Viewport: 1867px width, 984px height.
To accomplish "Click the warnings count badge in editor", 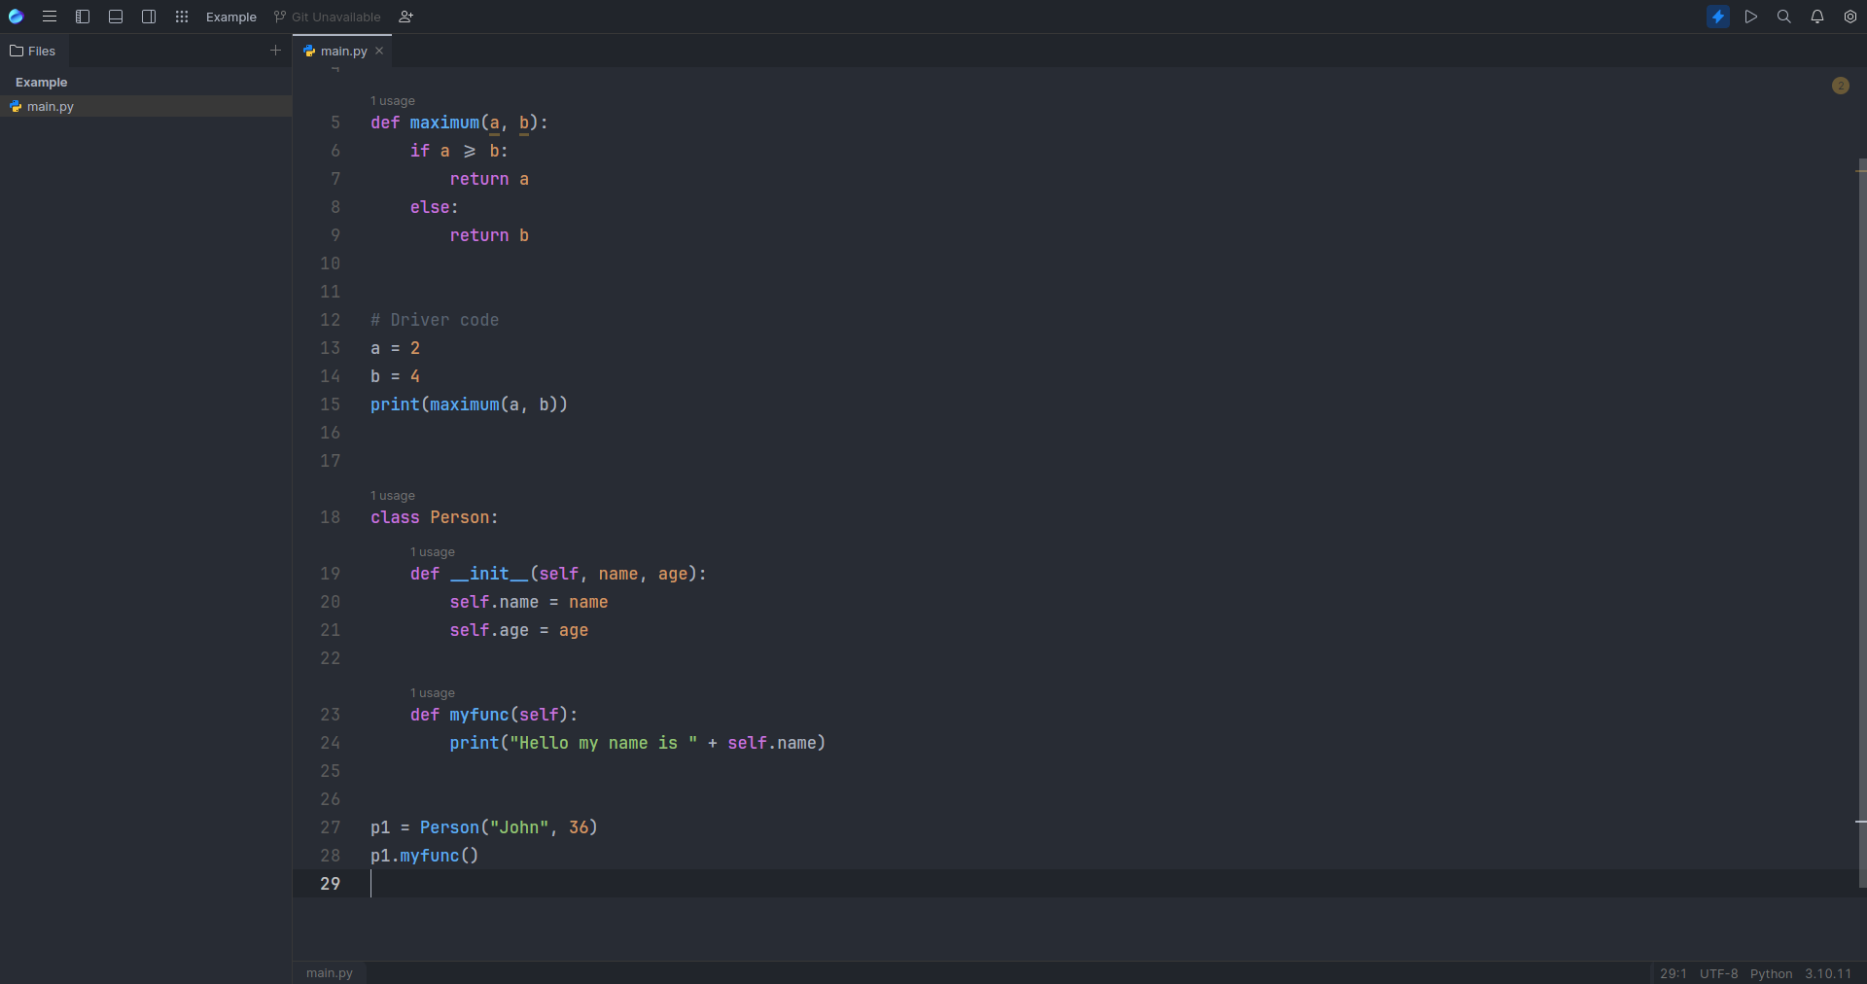I will click(x=1841, y=86).
